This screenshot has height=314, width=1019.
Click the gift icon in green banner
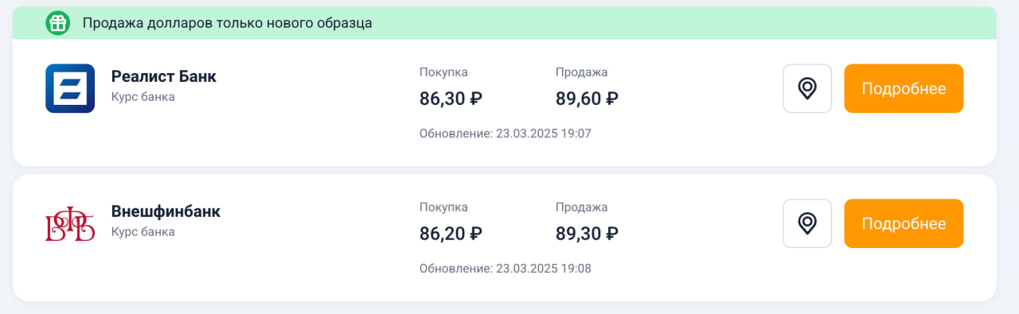click(x=57, y=23)
